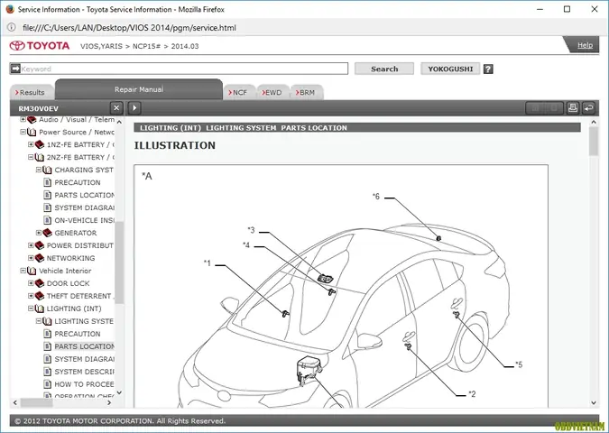Click the tree horizontal scrollbar thumb
The image size is (609, 433).
(x=36, y=402)
